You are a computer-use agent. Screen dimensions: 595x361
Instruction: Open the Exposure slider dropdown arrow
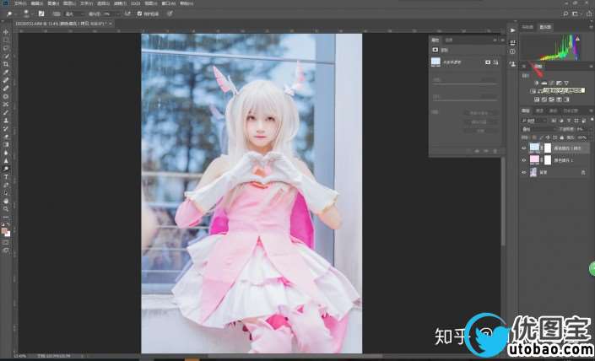[118, 13]
